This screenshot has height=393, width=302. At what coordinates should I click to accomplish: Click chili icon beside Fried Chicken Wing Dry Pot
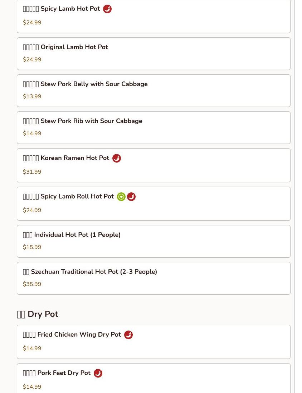point(128,335)
